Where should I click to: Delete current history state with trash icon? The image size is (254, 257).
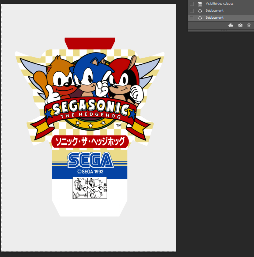click(249, 25)
